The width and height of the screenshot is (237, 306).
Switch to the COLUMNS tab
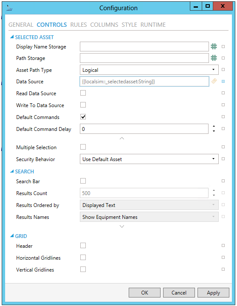[x=104, y=25]
